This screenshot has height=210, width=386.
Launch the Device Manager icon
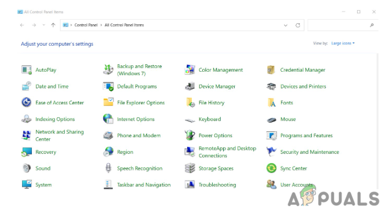tap(190, 86)
